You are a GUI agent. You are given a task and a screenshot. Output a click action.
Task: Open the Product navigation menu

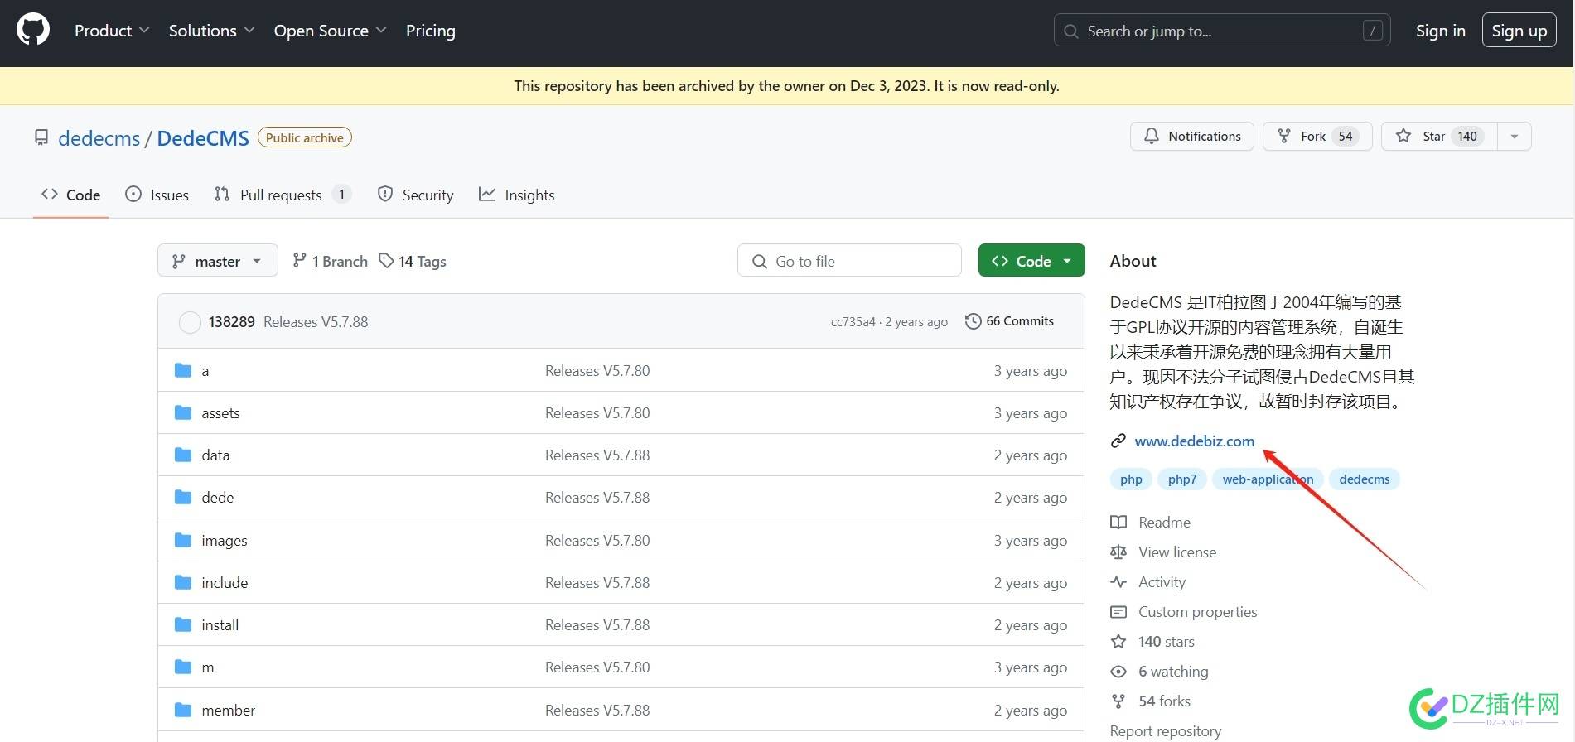tap(112, 31)
